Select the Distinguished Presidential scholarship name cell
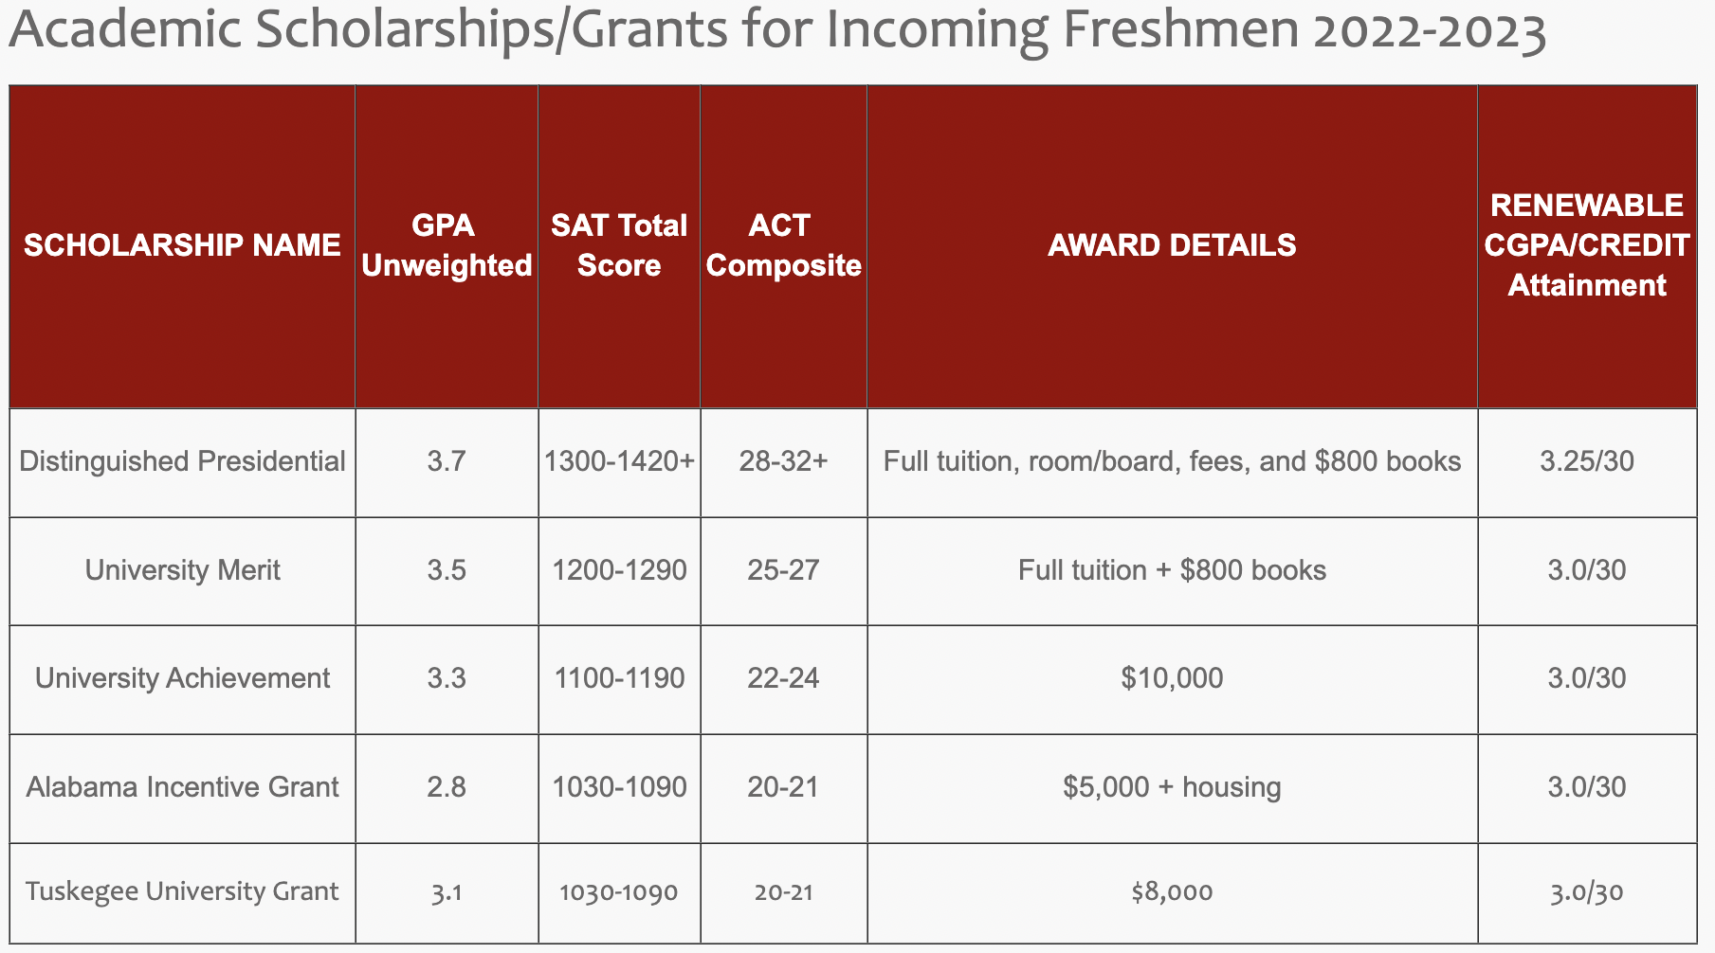Viewport: 1715px width, 953px height. [x=182, y=461]
